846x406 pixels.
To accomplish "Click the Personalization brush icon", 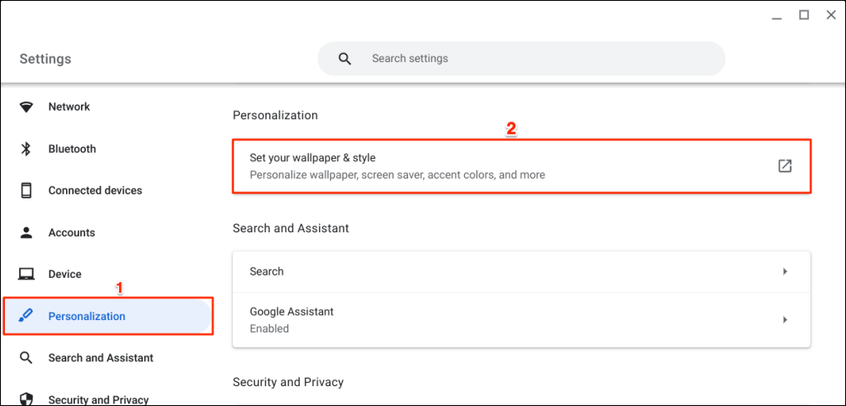I will click(26, 316).
